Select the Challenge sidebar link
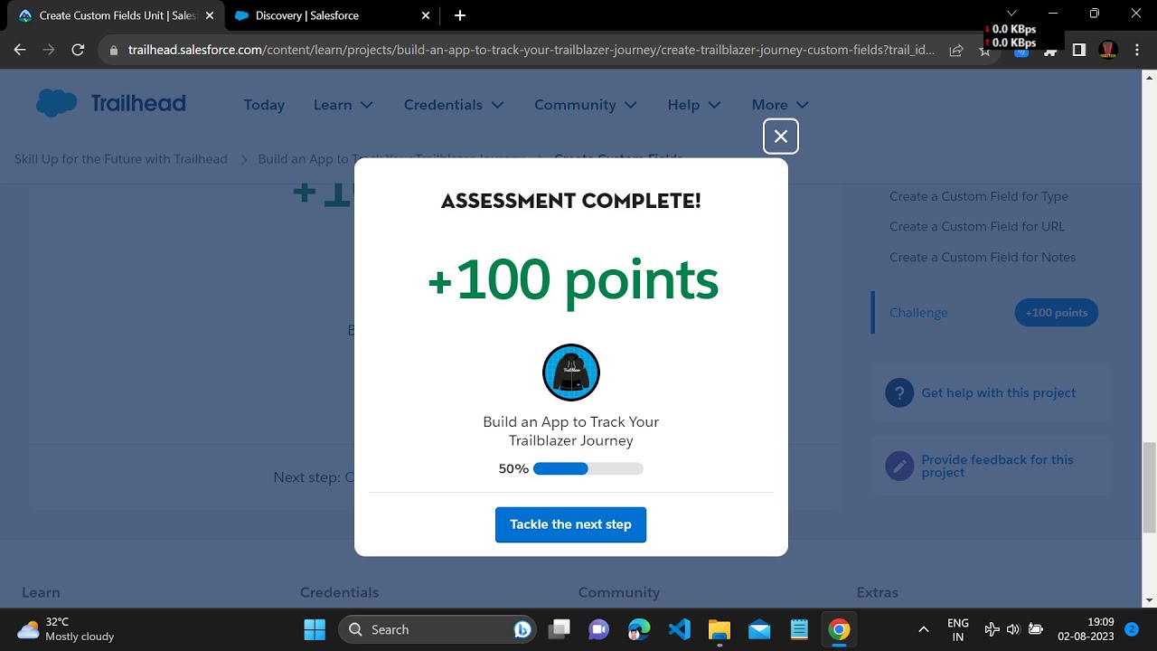The width and height of the screenshot is (1157, 651). point(918,313)
